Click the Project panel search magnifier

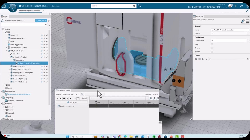pos(49,25)
